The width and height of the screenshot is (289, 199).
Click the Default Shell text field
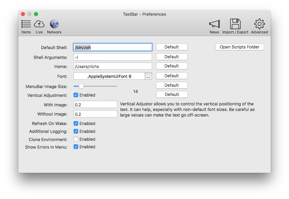[112, 47]
